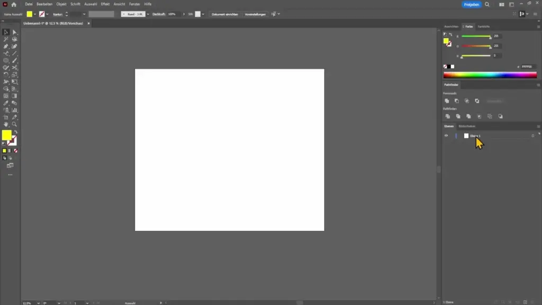The width and height of the screenshot is (542, 305).
Task: Click the Freigeben button
Action: click(471, 4)
